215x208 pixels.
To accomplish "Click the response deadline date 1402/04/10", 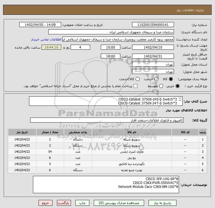I will click(153, 47).
